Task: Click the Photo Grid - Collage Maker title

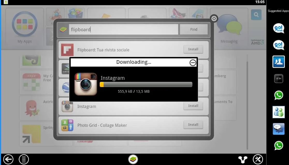Action: (102, 125)
